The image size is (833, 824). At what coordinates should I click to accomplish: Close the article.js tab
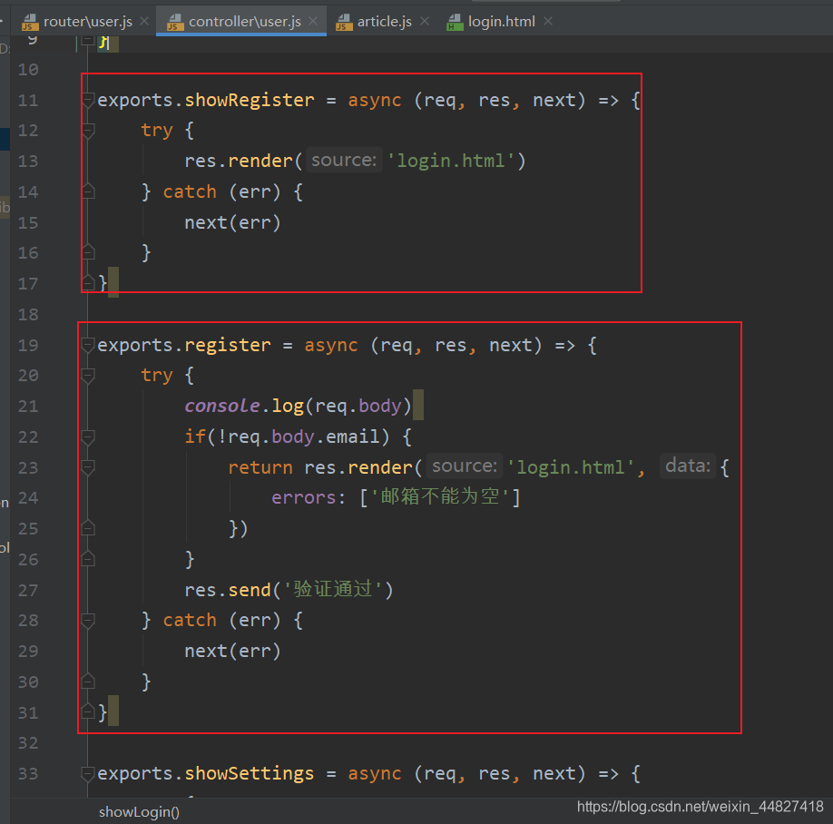point(425,21)
